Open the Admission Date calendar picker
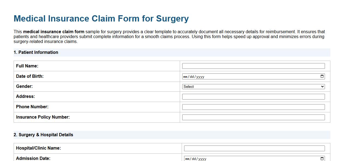The height and width of the screenshot is (161, 344). click(322, 158)
